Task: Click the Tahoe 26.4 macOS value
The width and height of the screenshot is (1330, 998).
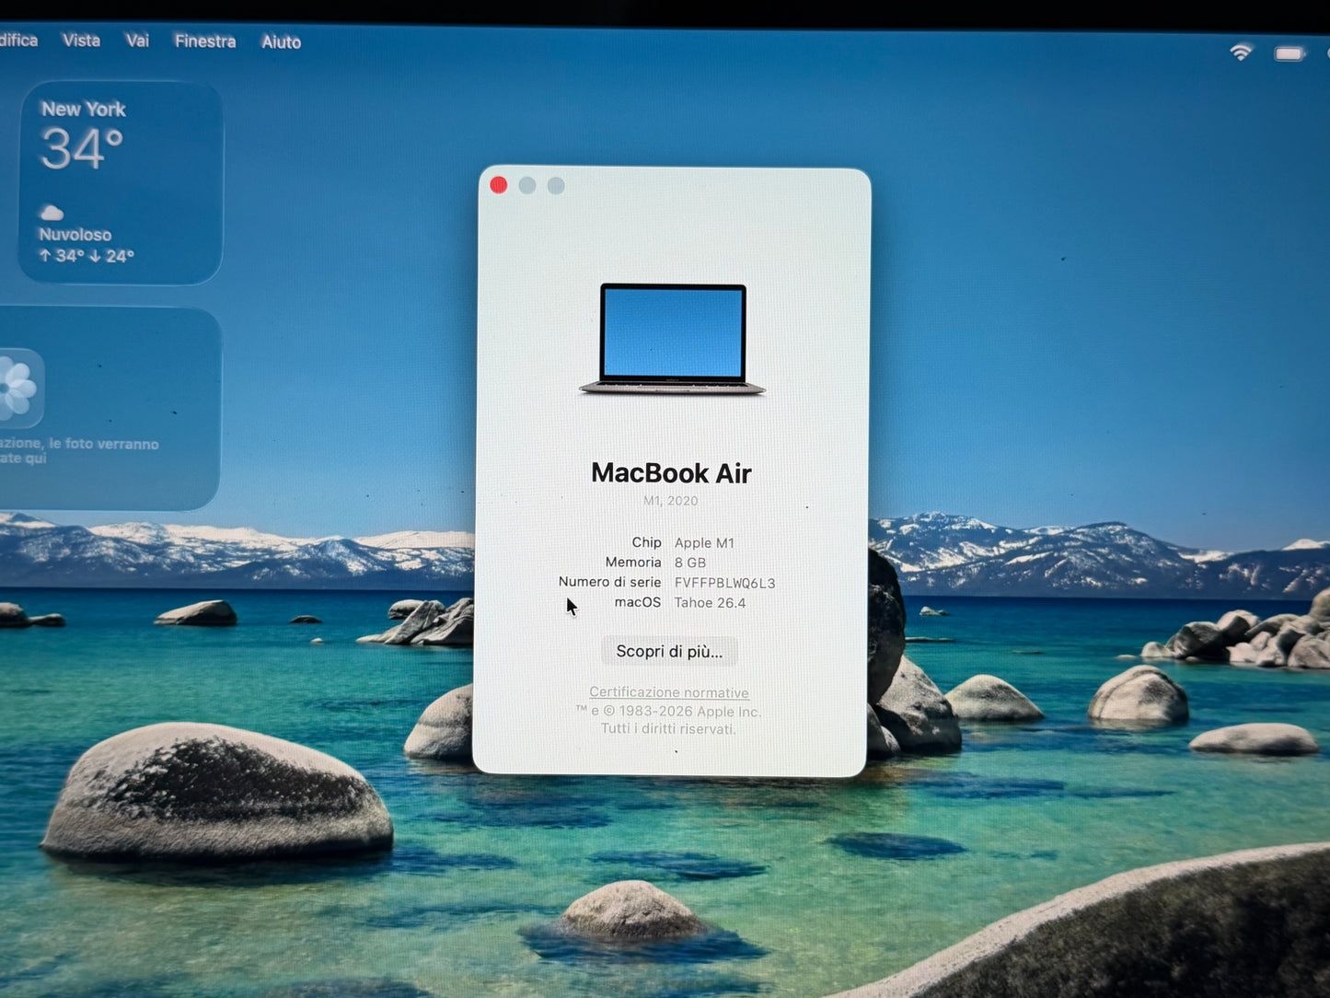Action: pyautogui.click(x=710, y=603)
